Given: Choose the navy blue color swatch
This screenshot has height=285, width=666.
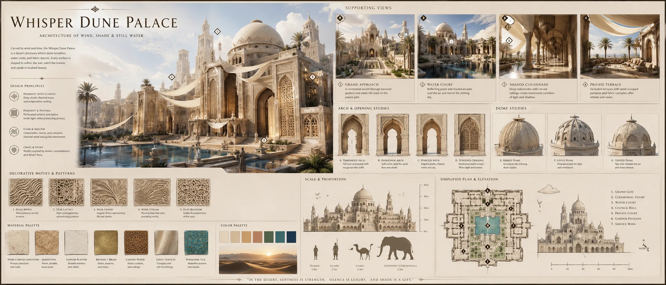Looking at the screenshot, I should click(x=291, y=237).
